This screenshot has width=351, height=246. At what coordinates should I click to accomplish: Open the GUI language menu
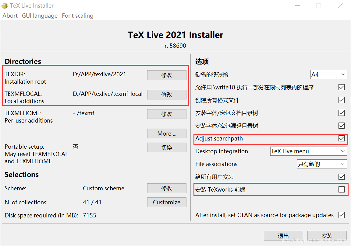click(40, 16)
